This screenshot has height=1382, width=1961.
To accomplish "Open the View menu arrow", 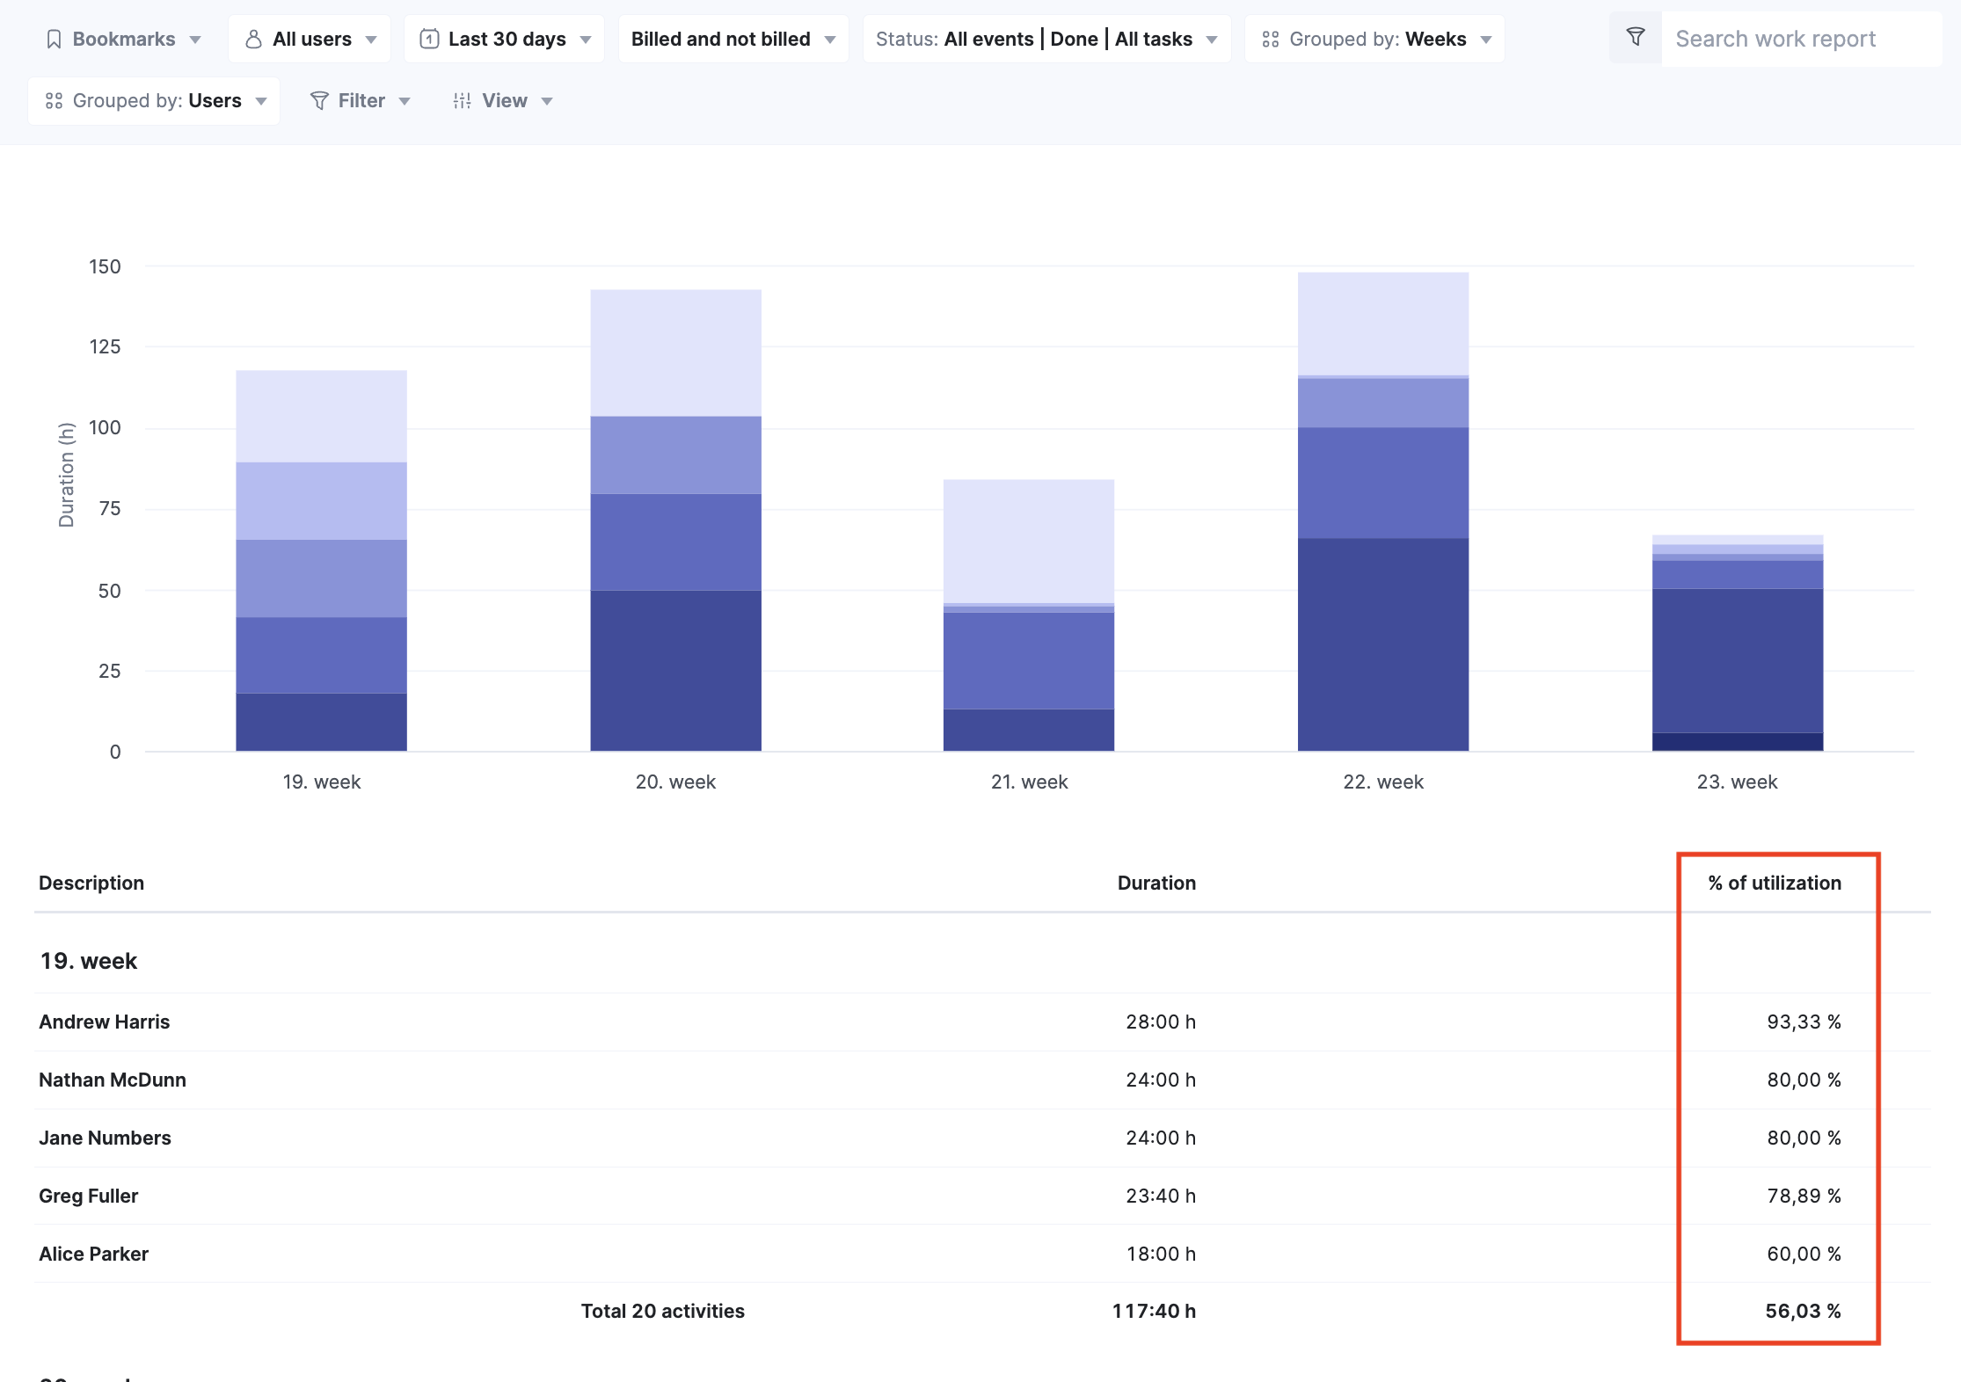I will 547,101.
